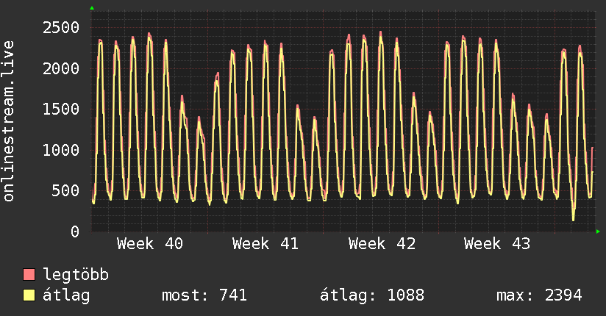Viewport: 606px width, 316px height.
Task: Click the yellow átlag legend swatch
Action: [x=29, y=295]
